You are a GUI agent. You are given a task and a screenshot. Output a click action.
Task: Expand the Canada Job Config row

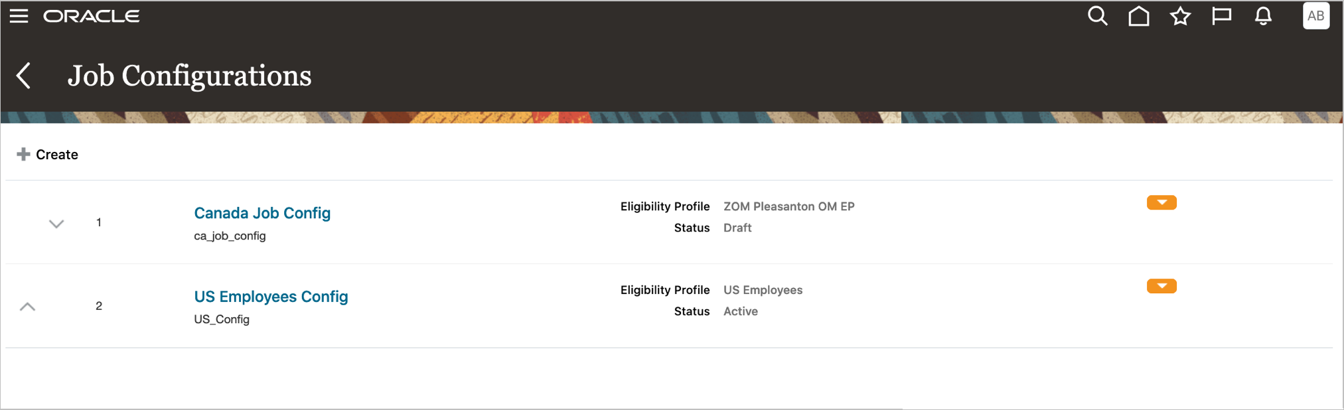coord(56,224)
